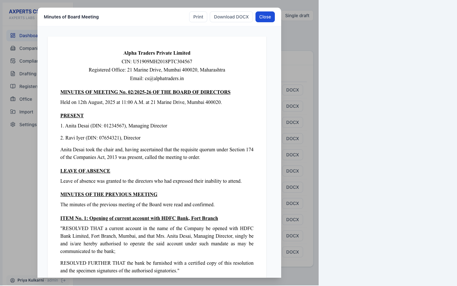Close the Minutes of Board Meeting dialog
The image size is (457, 286).
pyautogui.click(x=265, y=17)
